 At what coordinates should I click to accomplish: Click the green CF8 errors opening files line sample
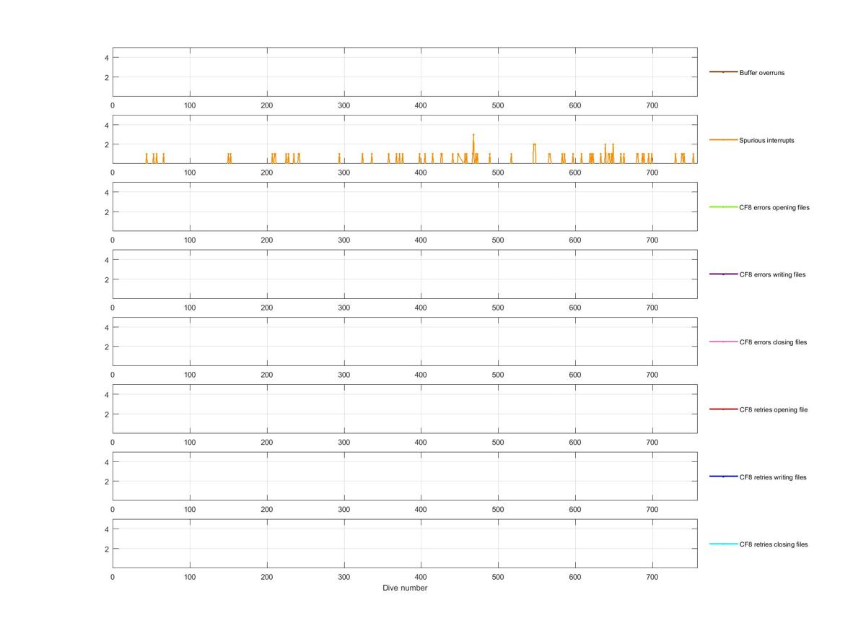[723, 207]
